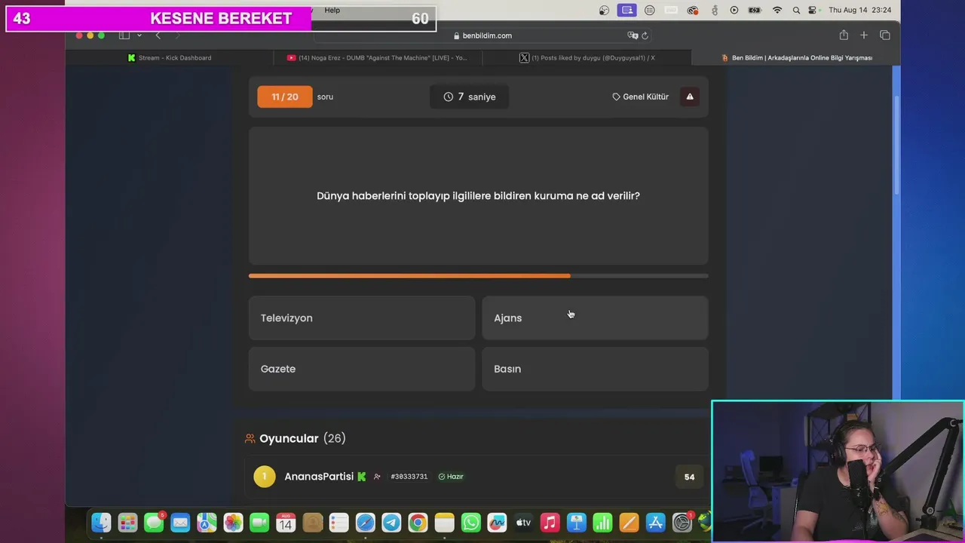Screen dimensions: 965x543
Task: Open Pages from the dock
Action: [x=629, y=522]
